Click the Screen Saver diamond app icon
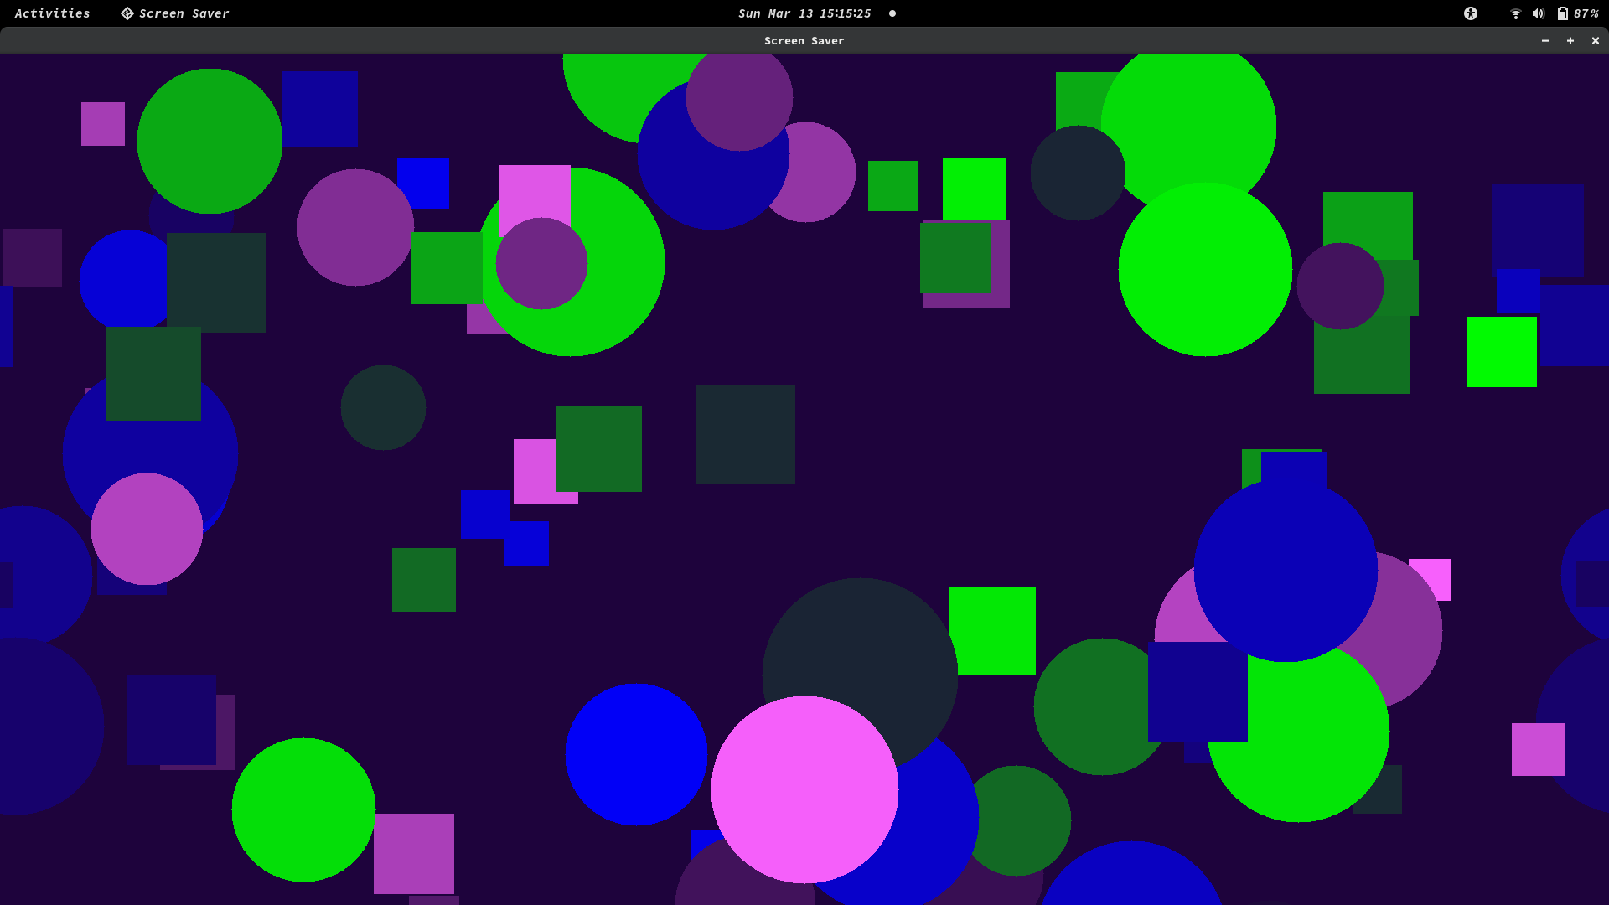Viewport: 1609px width, 905px height. point(127,13)
